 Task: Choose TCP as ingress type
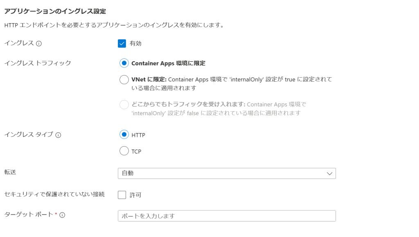tap(124, 151)
